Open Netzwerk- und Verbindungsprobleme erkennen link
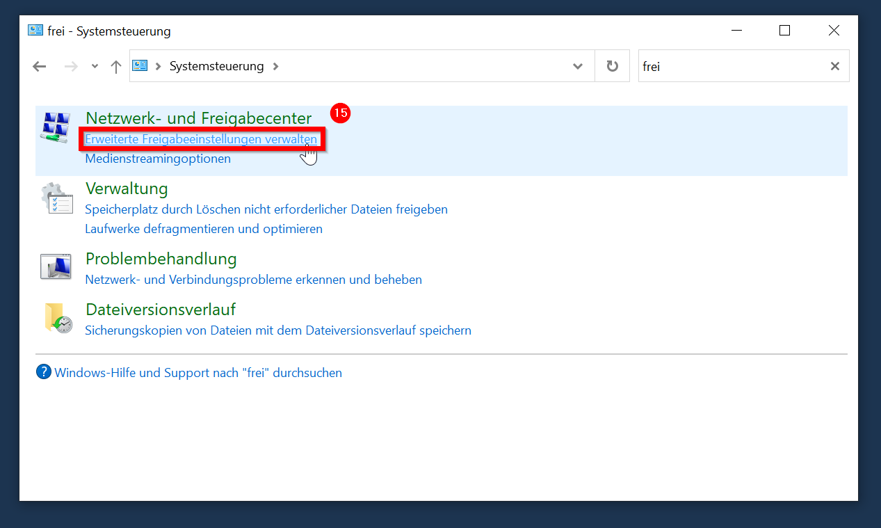This screenshot has width=881, height=528. [253, 280]
